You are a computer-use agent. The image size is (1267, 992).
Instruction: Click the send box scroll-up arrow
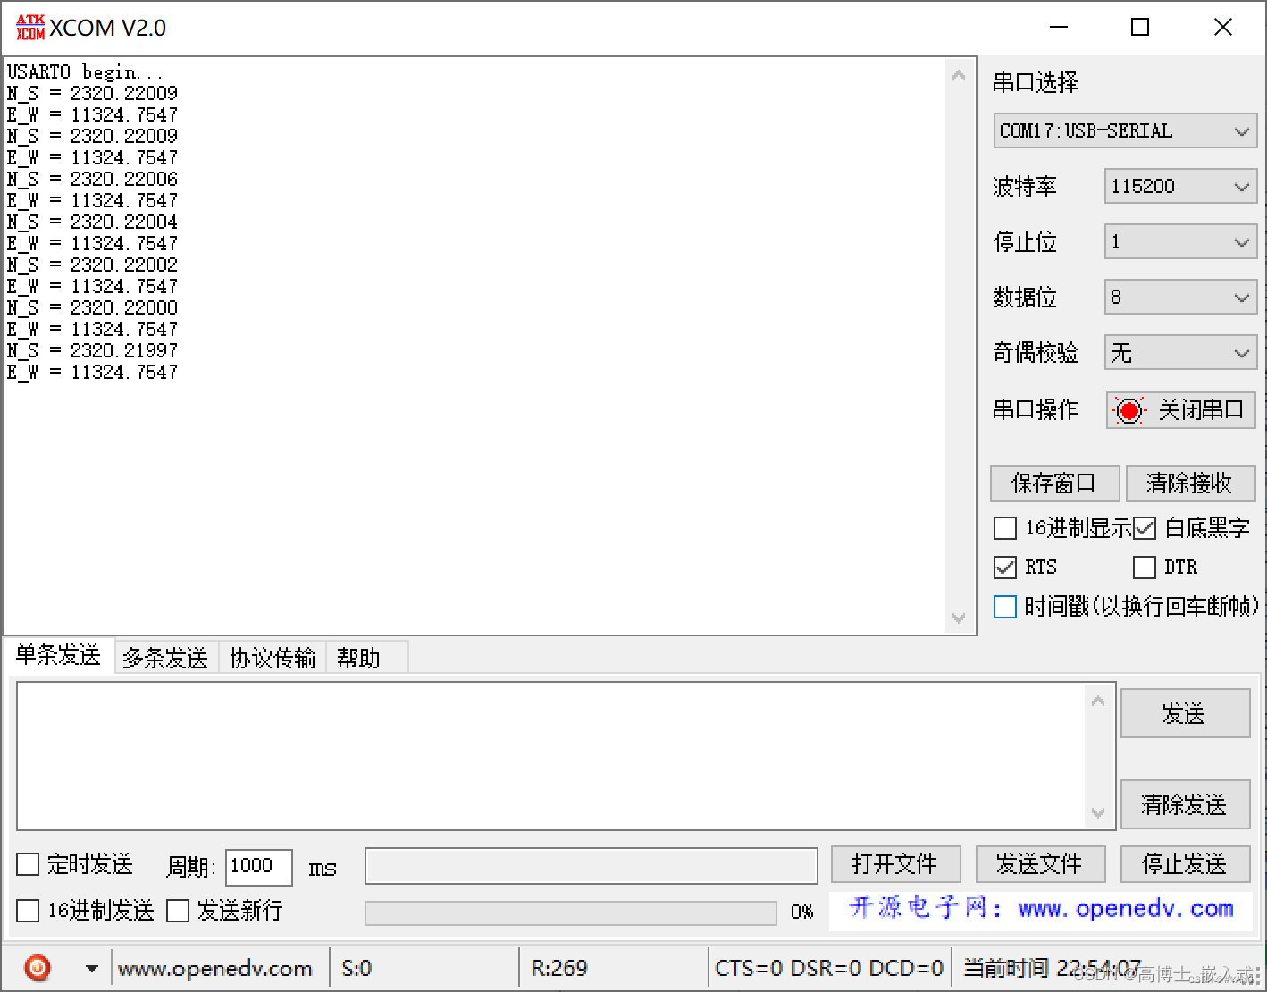(1098, 702)
